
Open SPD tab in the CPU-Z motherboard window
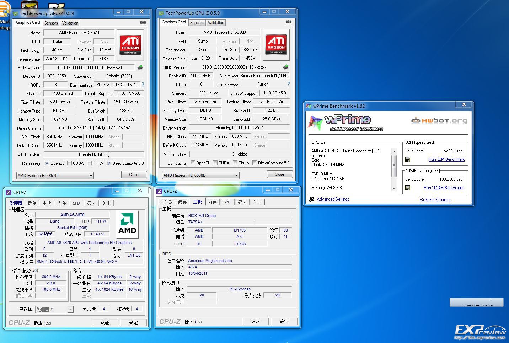point(227,202)
